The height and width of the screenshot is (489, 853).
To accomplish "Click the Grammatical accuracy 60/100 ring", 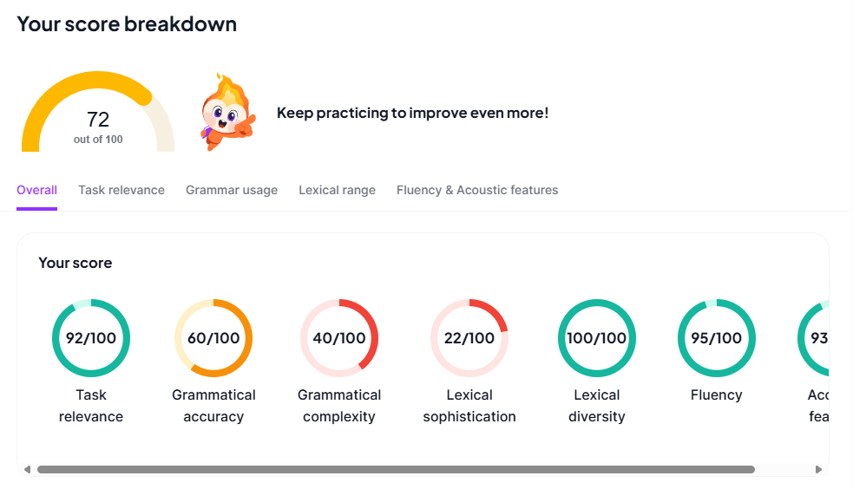I will tap(213, 338).
